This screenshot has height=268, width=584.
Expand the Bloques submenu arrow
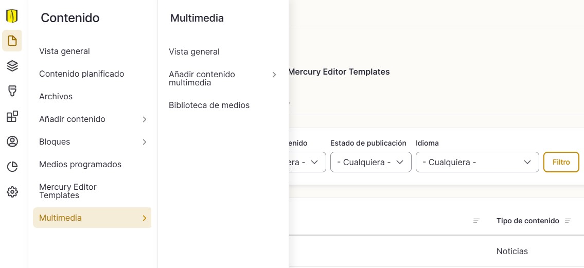coord(145,142)
